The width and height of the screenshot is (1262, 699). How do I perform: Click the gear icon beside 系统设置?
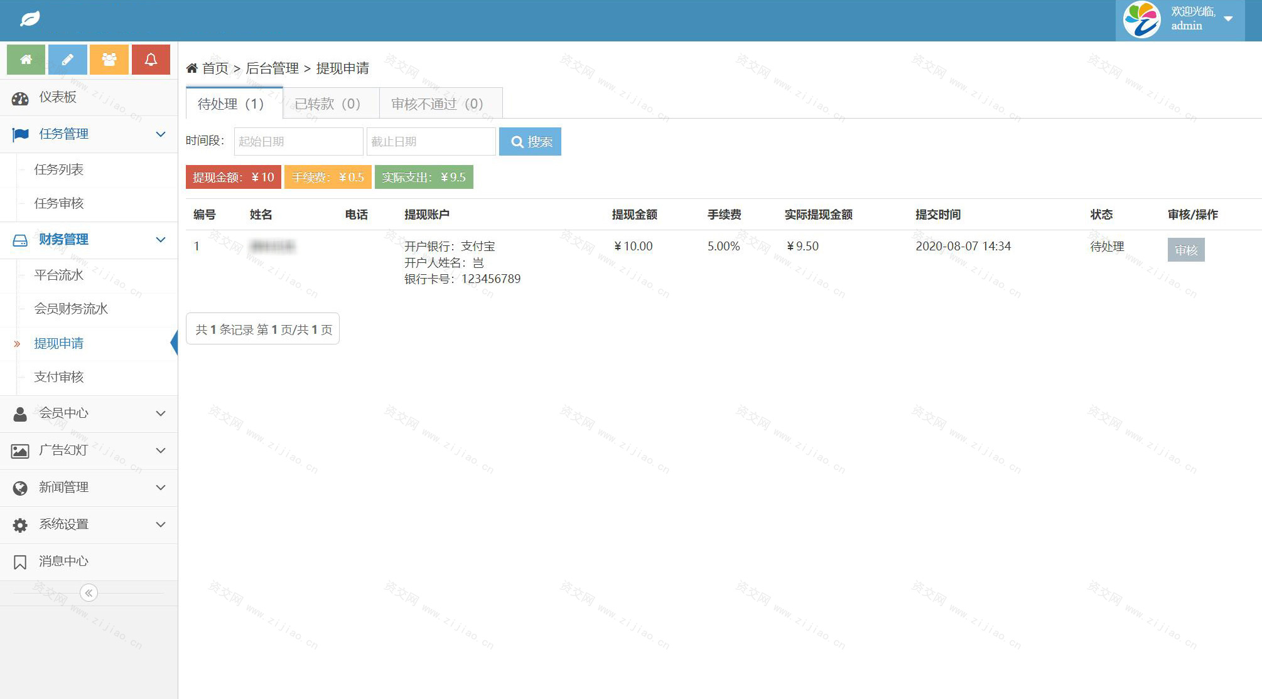click(x=20, y=525)
